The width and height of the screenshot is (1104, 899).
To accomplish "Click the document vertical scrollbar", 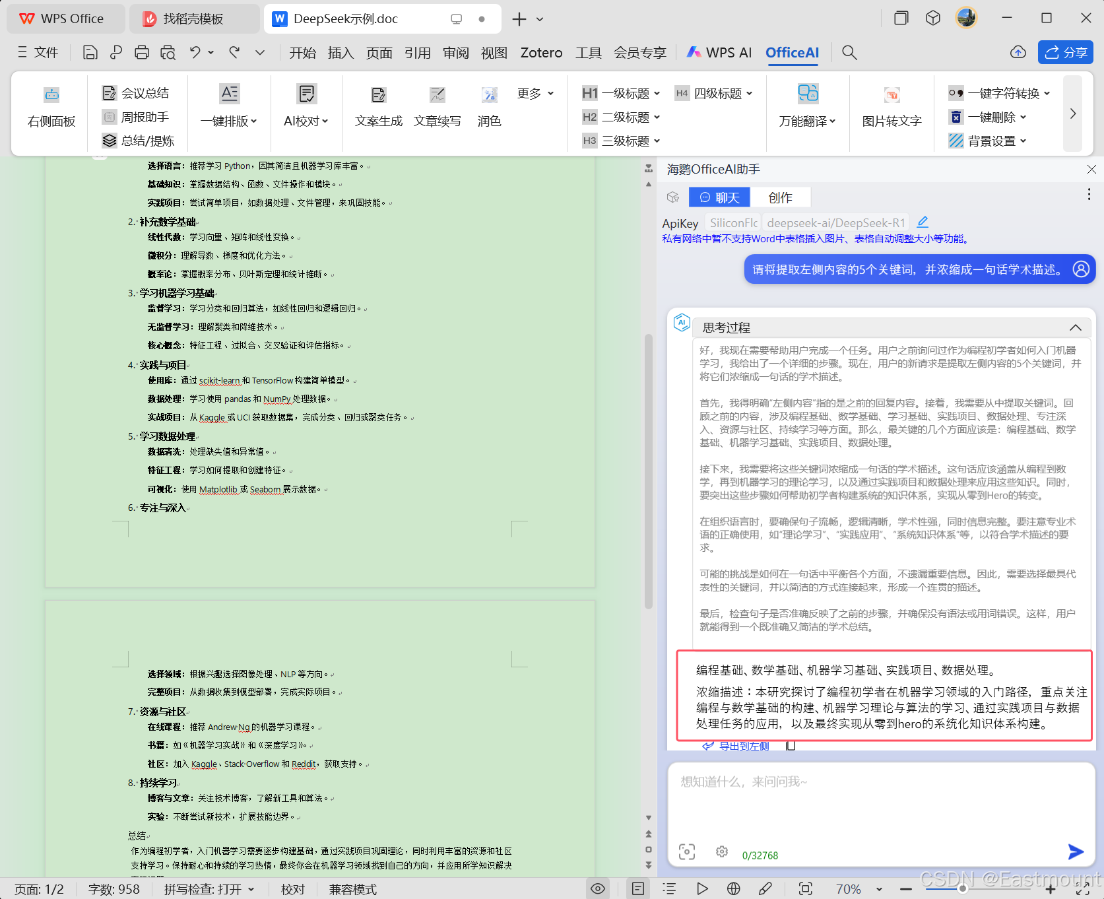I will tap(649, 471).
